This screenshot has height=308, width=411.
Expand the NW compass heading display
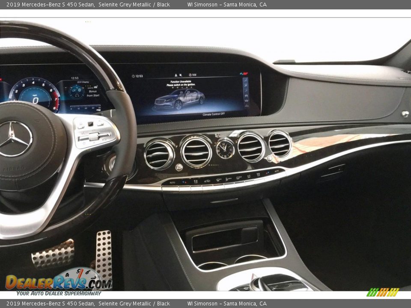(192, 74)
